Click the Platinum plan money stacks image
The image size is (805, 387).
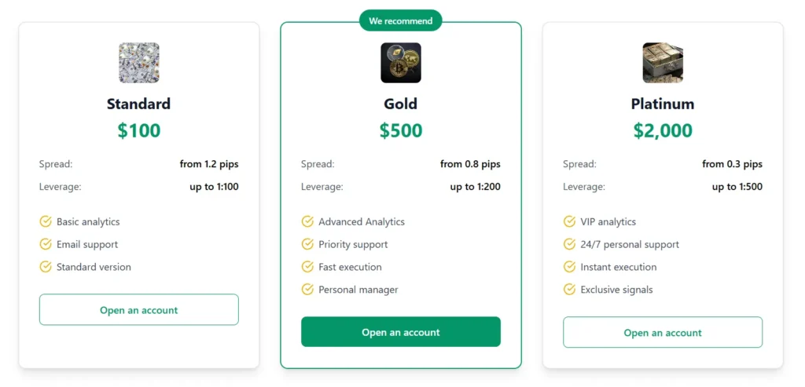[663, 63]
